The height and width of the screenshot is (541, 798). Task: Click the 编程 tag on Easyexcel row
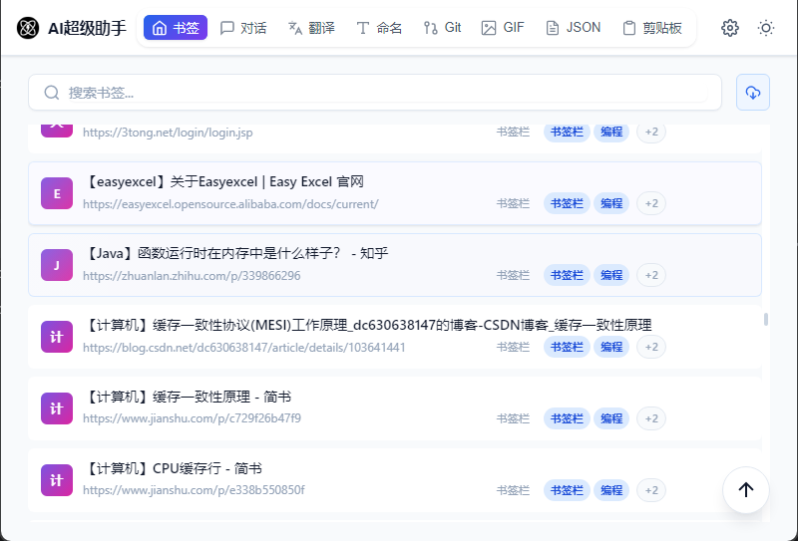tap(611, 203)
